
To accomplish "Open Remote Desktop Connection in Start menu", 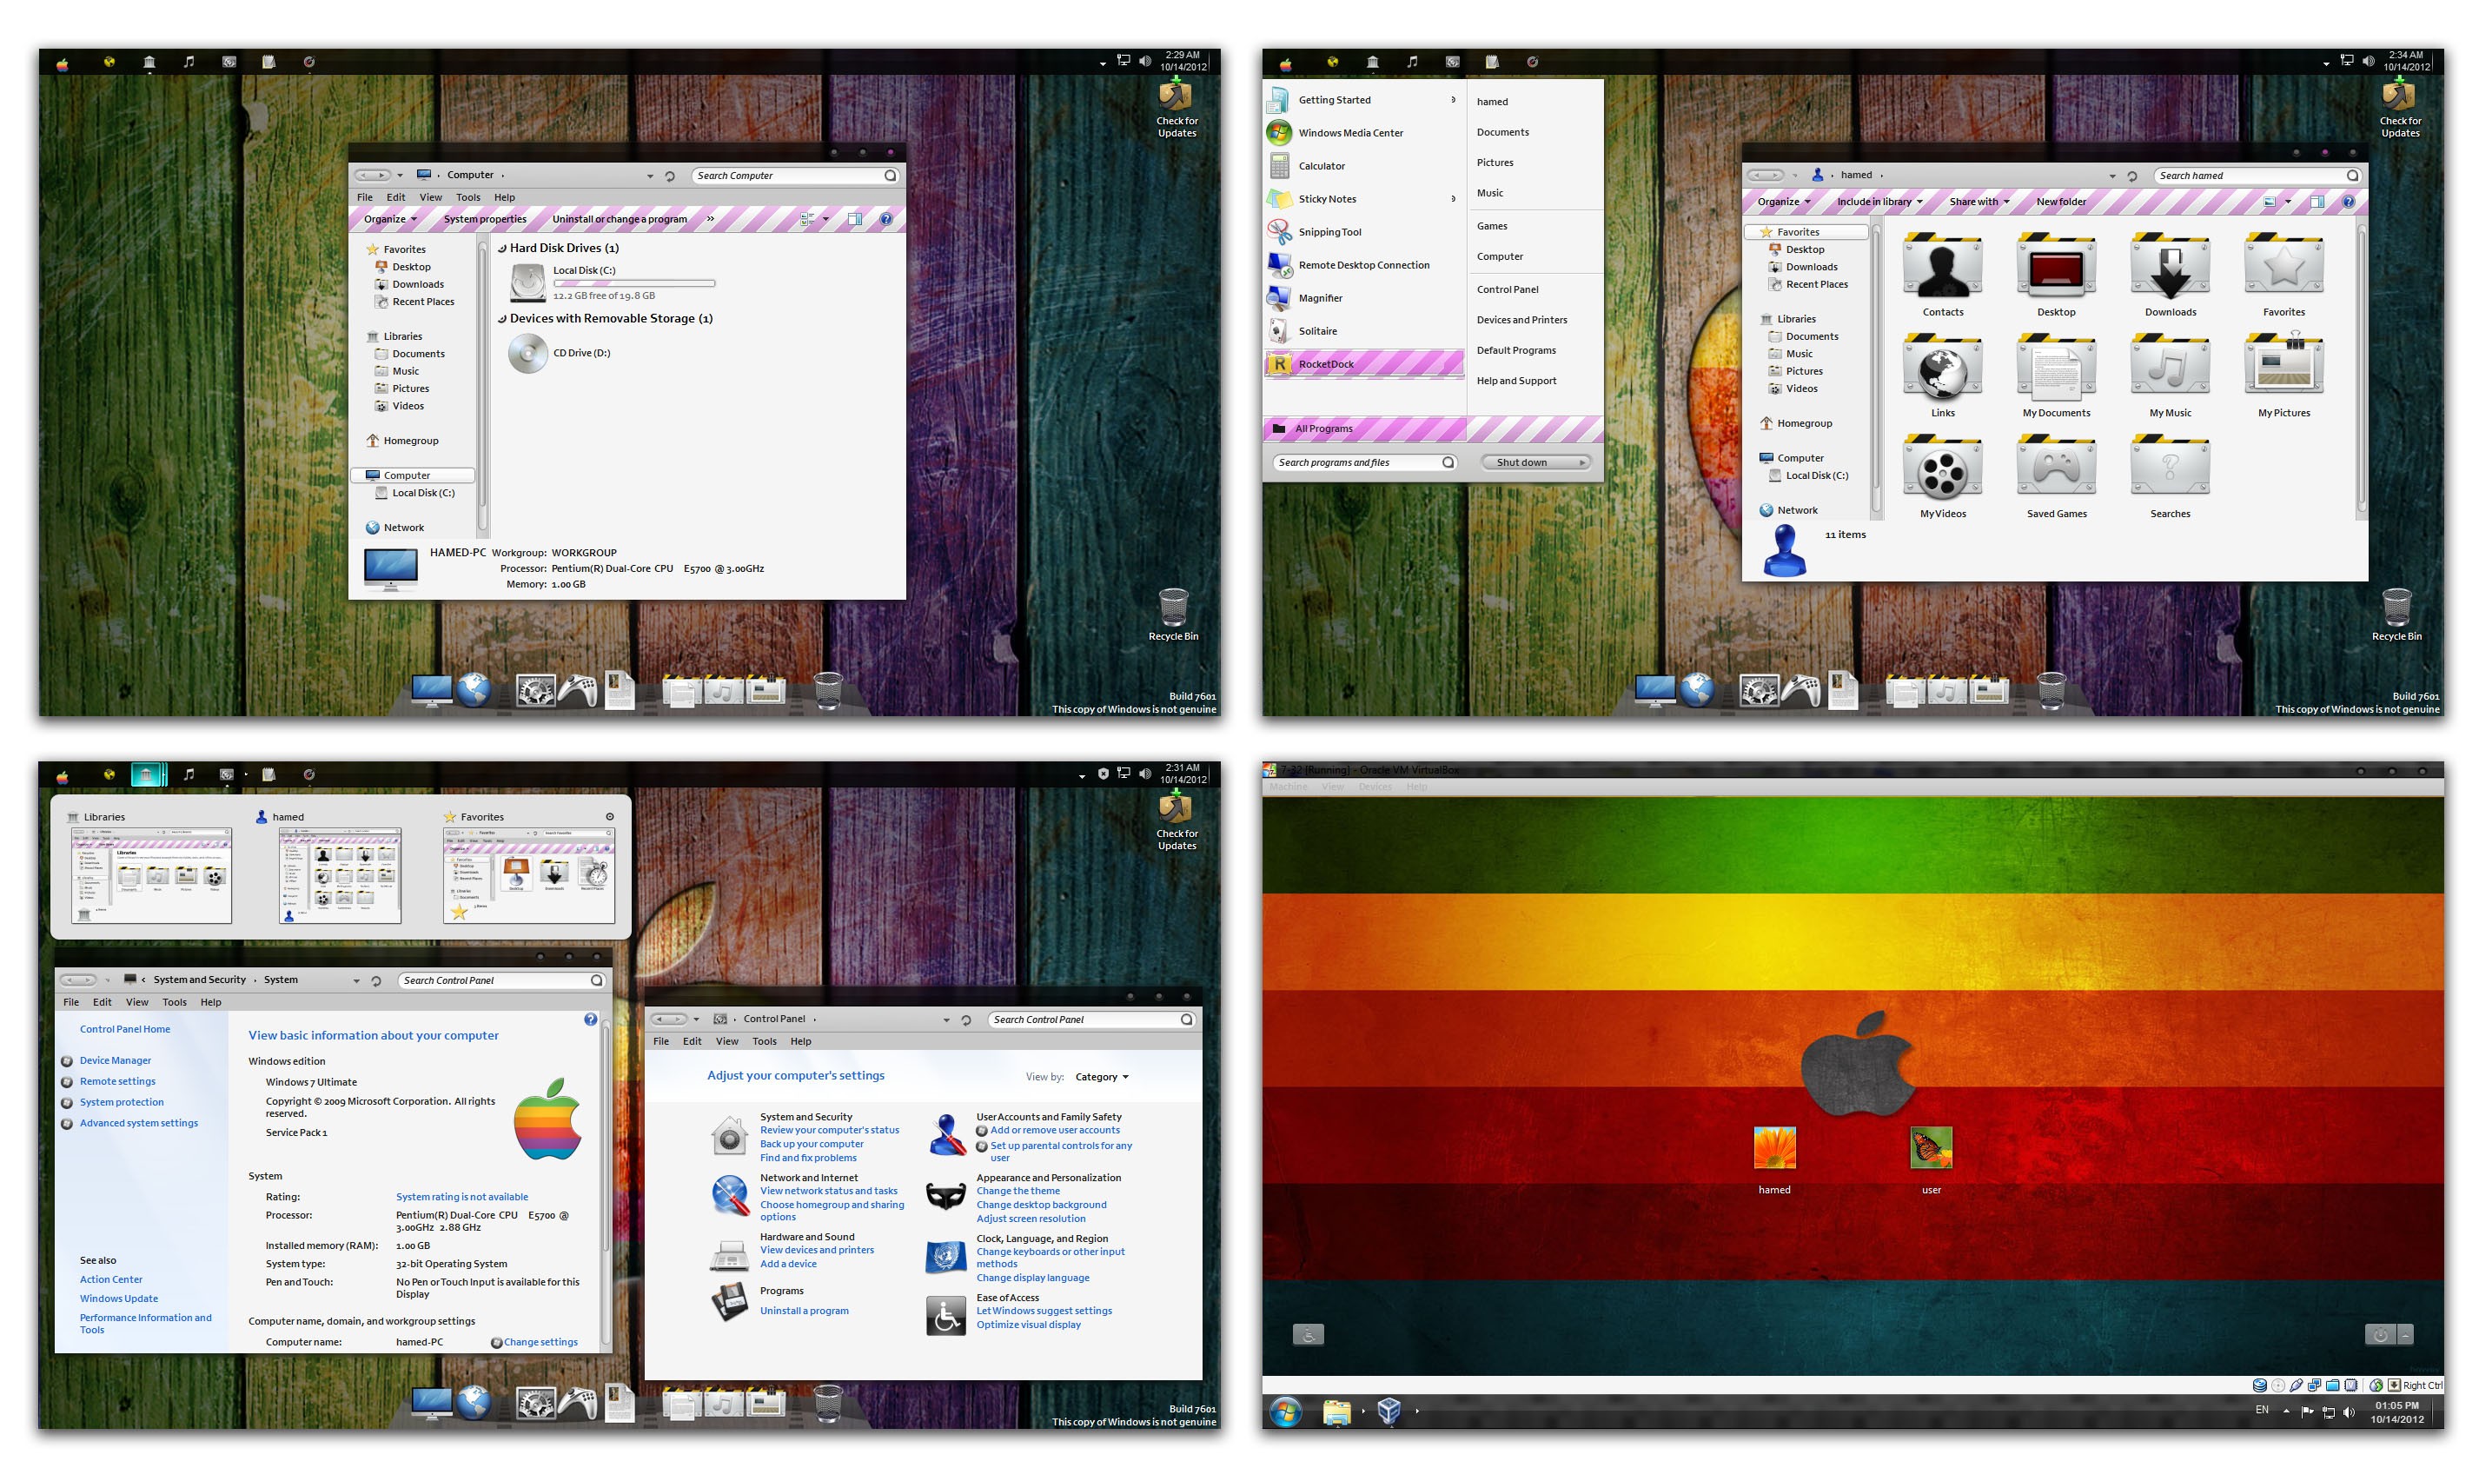I will point(1362,265).
